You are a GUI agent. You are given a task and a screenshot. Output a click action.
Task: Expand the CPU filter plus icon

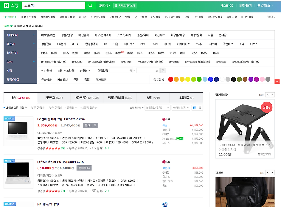click(34, 61)
